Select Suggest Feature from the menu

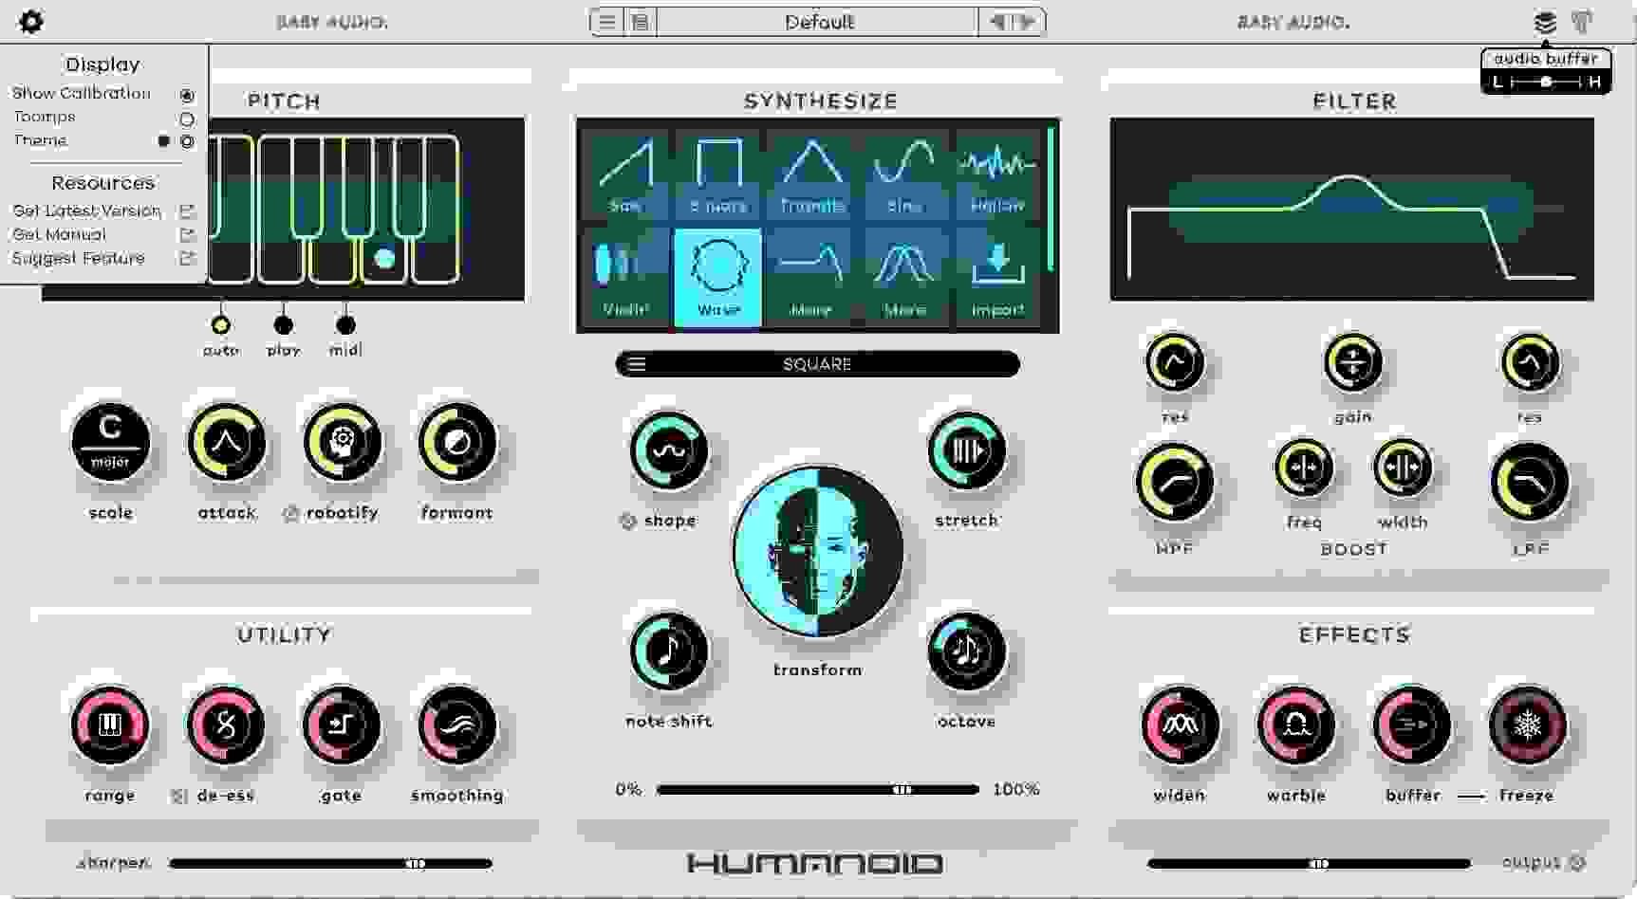pyautogui.click(x=78, y=258)
